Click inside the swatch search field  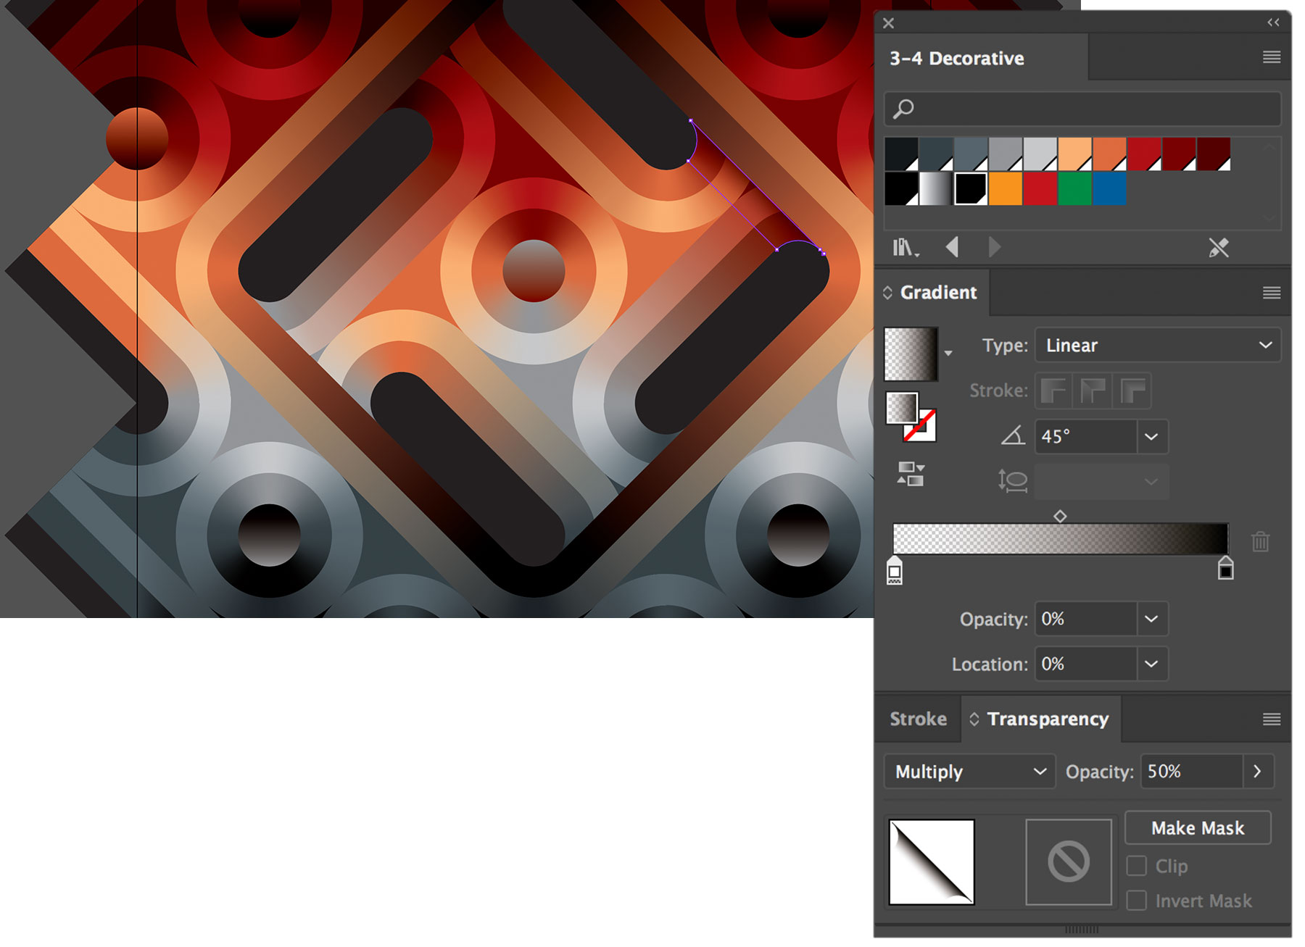click(x=1080, y=109)
